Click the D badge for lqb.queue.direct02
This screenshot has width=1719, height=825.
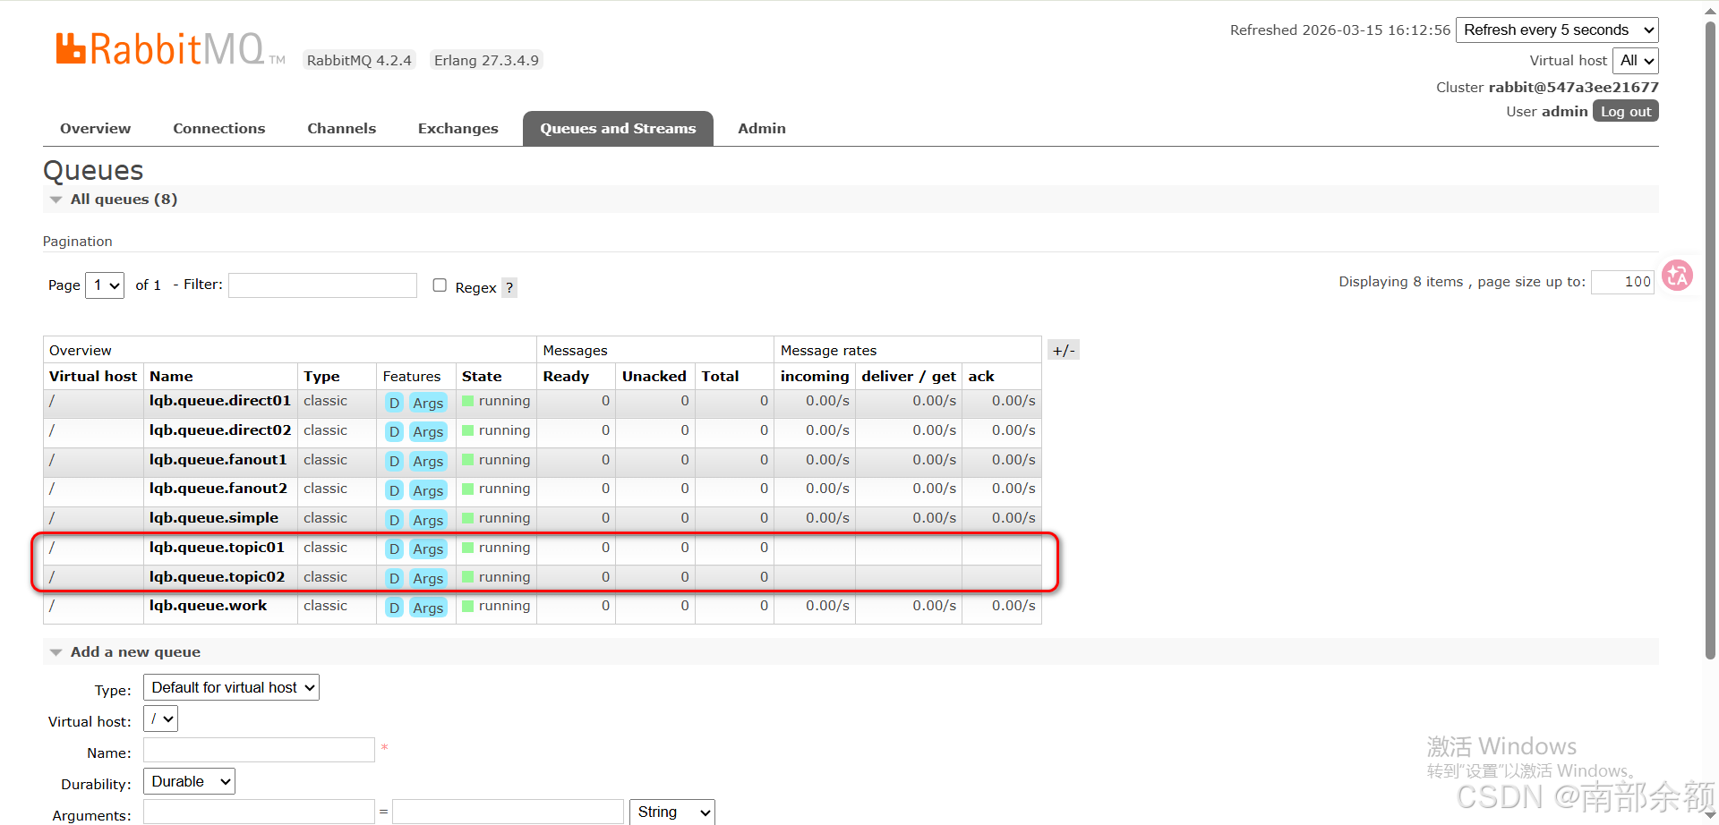coord(394,431)
